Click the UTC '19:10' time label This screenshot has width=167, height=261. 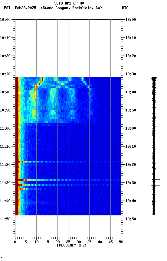coord(131,147)
